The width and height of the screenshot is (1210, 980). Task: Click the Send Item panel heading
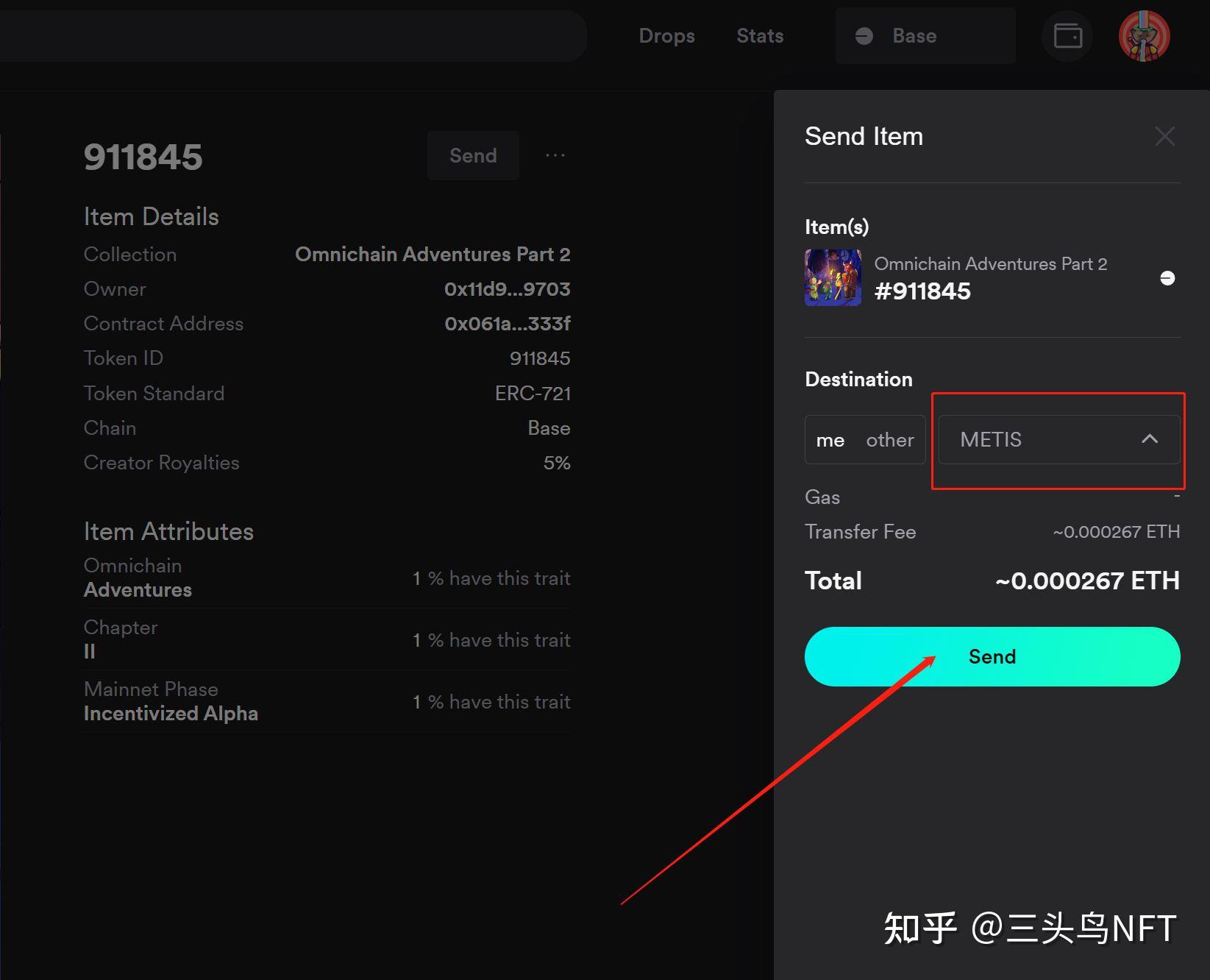pyautogui.click(x=864, y=136)
